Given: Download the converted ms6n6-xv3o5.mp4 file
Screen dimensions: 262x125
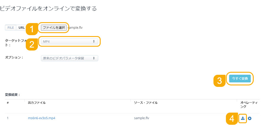Looking at the screenshot, I should tap(243, 118).
